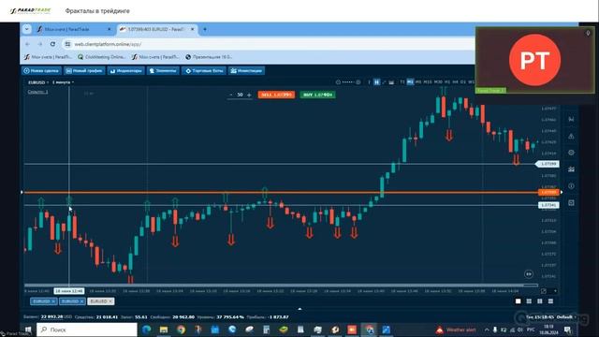The width and height of the screenshot is (599, 337).
Task: Open the 'Презентация' bookmark
Action: tap(209, 57)
